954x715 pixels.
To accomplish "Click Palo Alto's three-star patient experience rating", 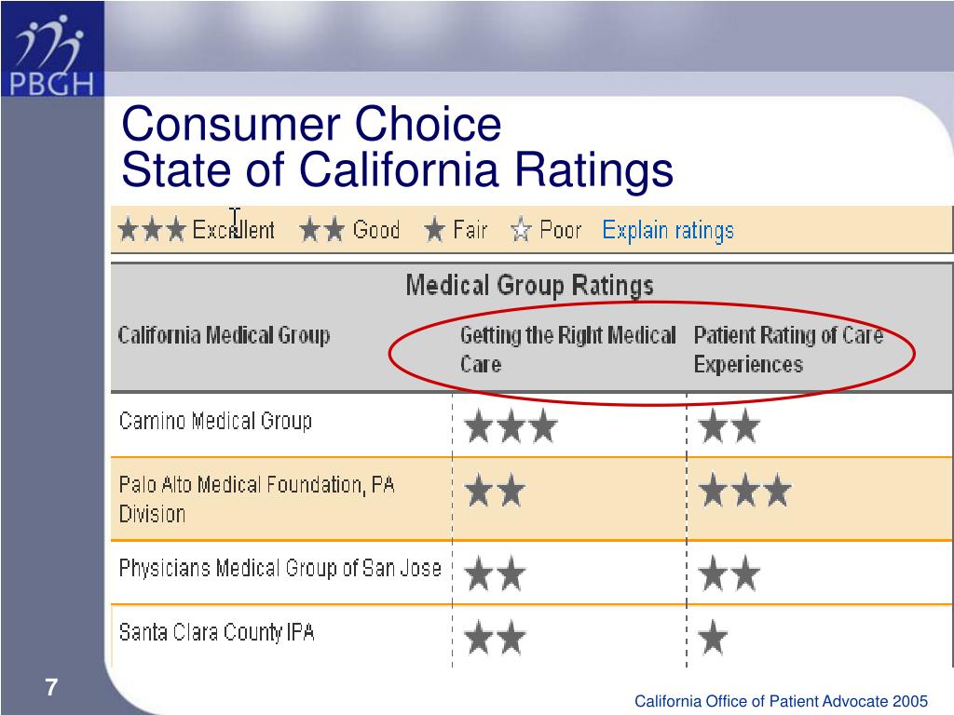I will pos(745,491).
